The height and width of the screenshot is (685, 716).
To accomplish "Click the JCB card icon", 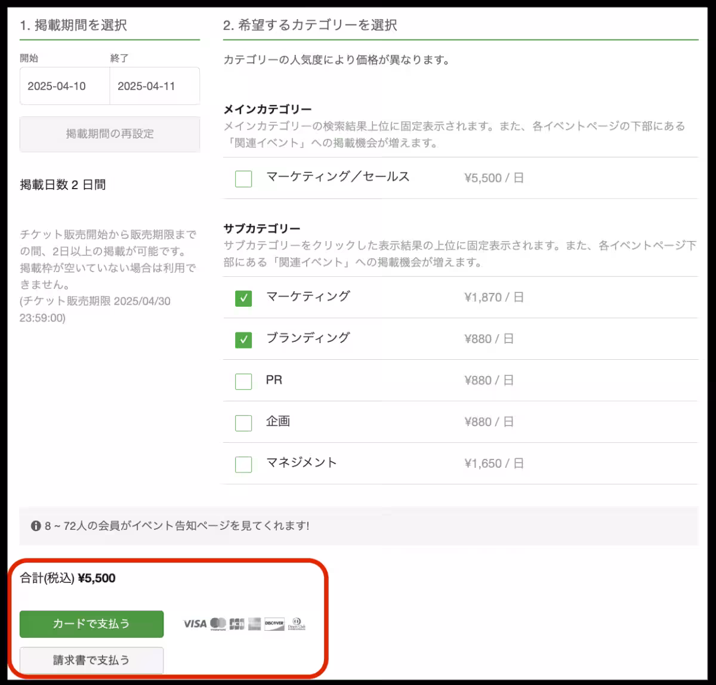I will click(237, 624).
